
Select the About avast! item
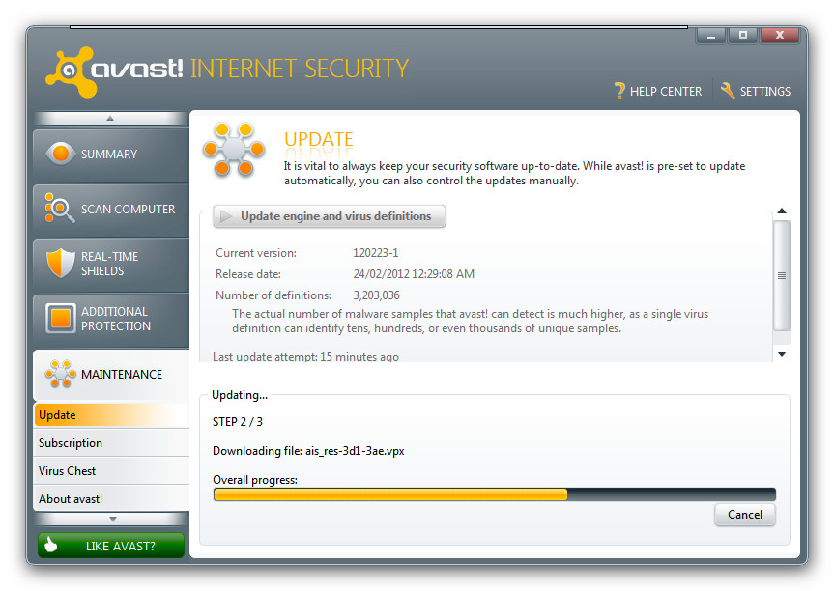point(71,499)
